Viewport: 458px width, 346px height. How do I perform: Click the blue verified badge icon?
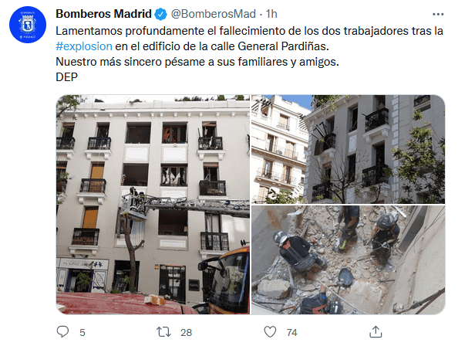tap(160, 14)
